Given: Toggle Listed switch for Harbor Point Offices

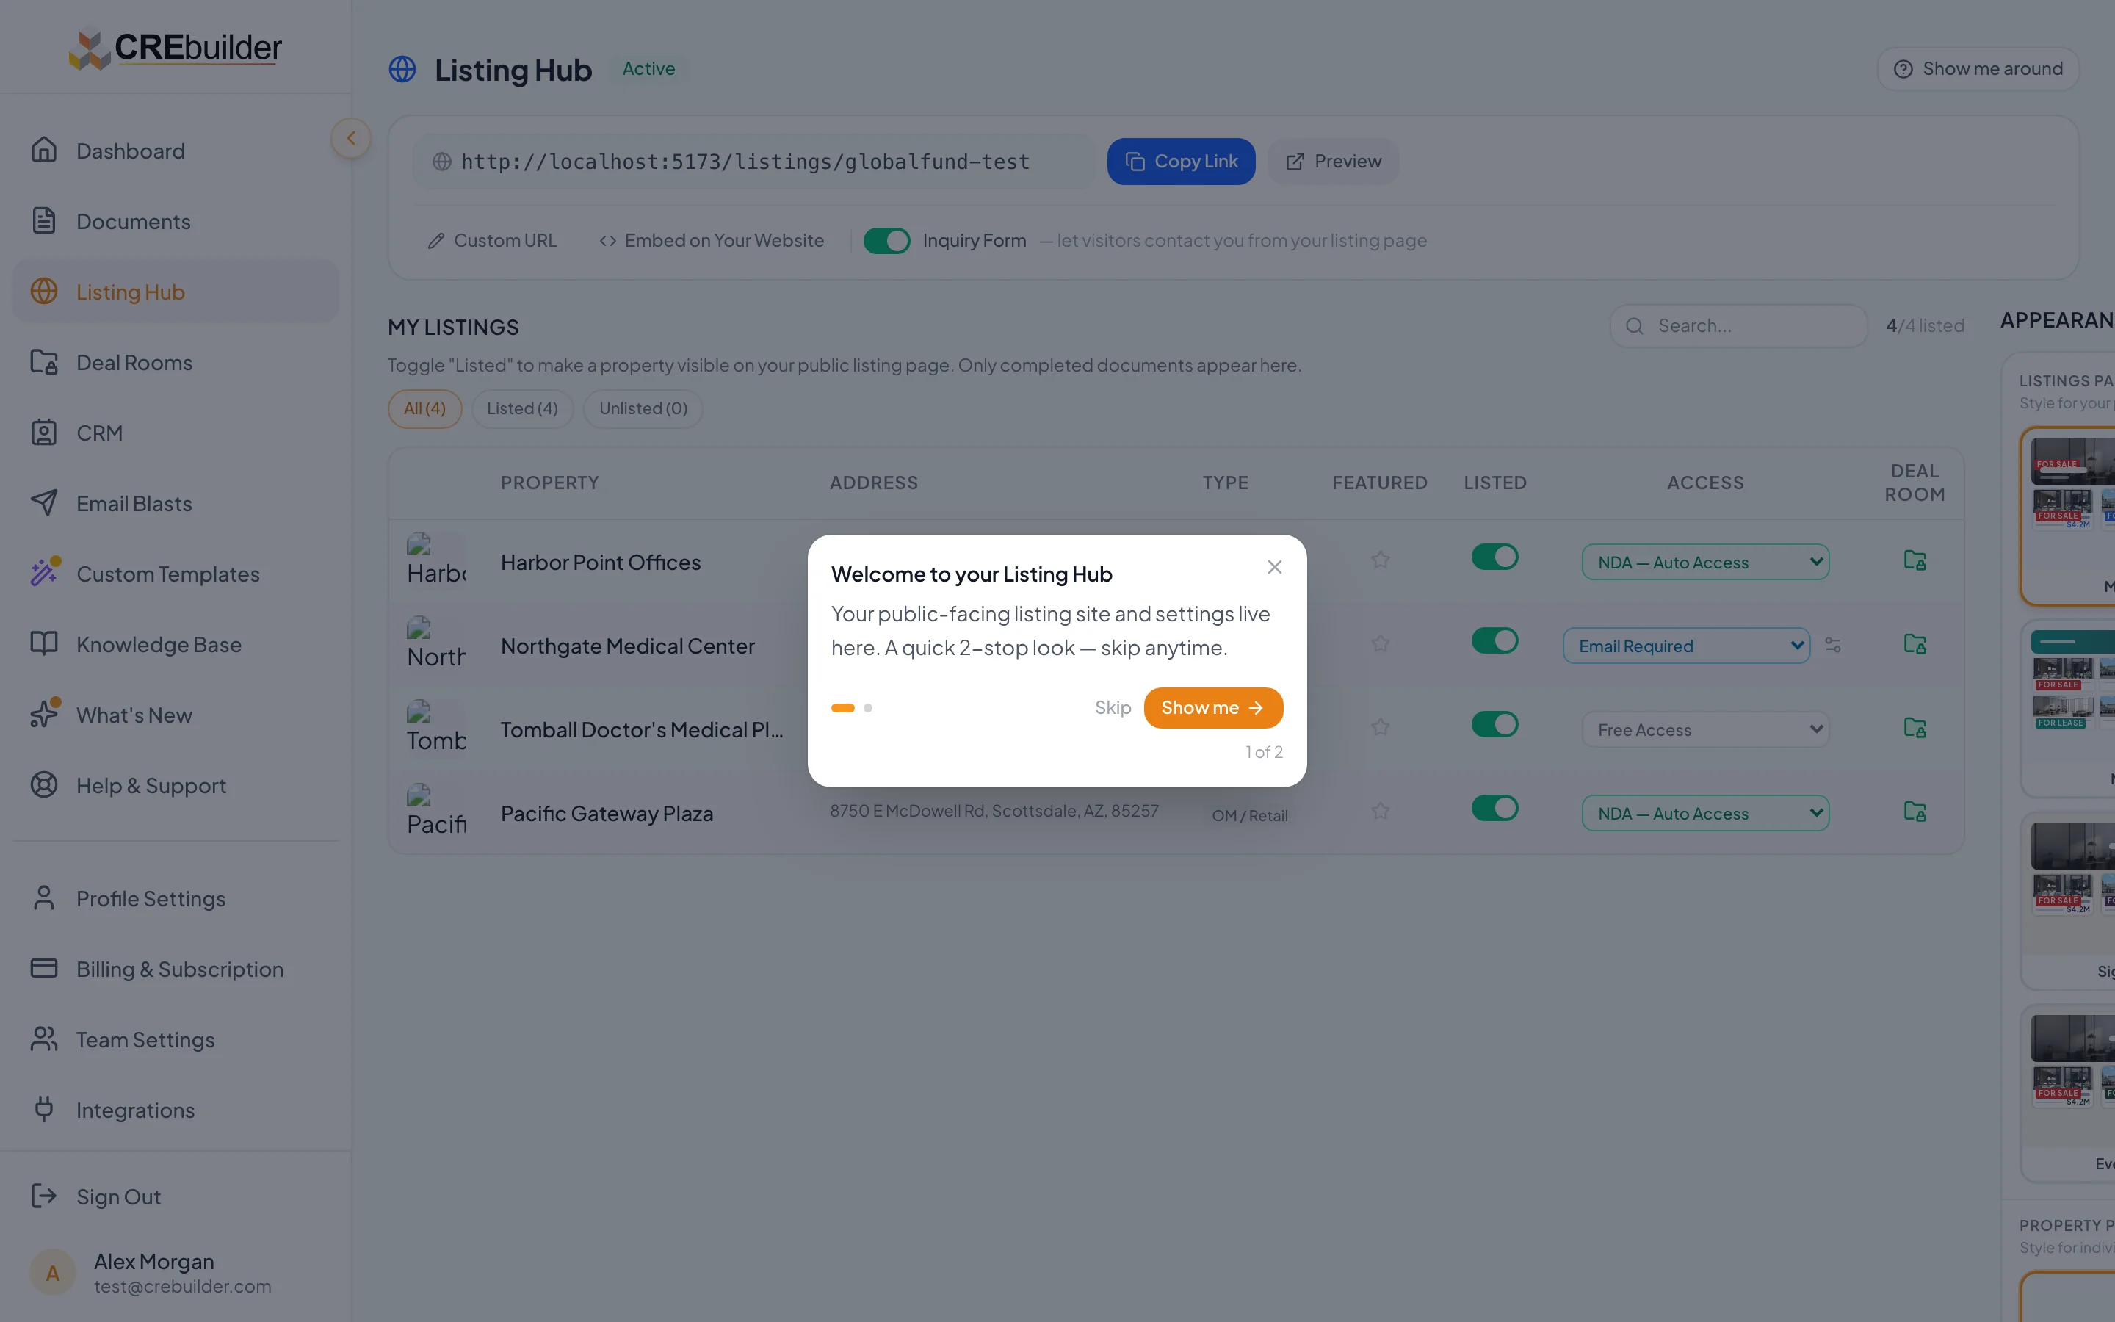Looking at the screenshot, I should pos(1494,557).
